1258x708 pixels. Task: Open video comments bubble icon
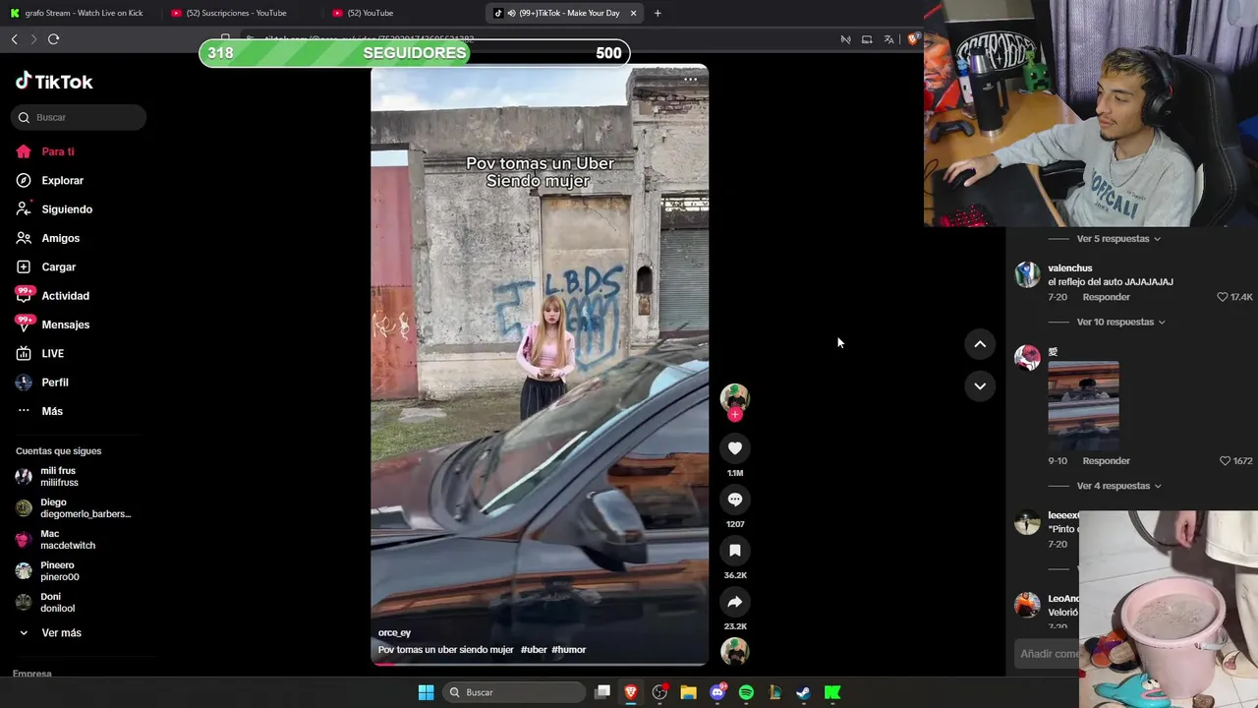[x=734, y=500]
